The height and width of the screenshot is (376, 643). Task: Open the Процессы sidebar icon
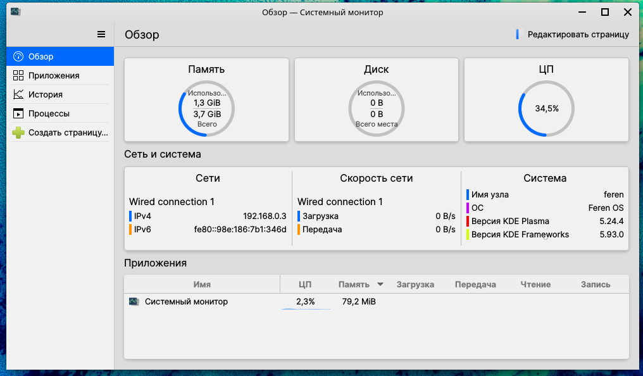coord(18,113)
